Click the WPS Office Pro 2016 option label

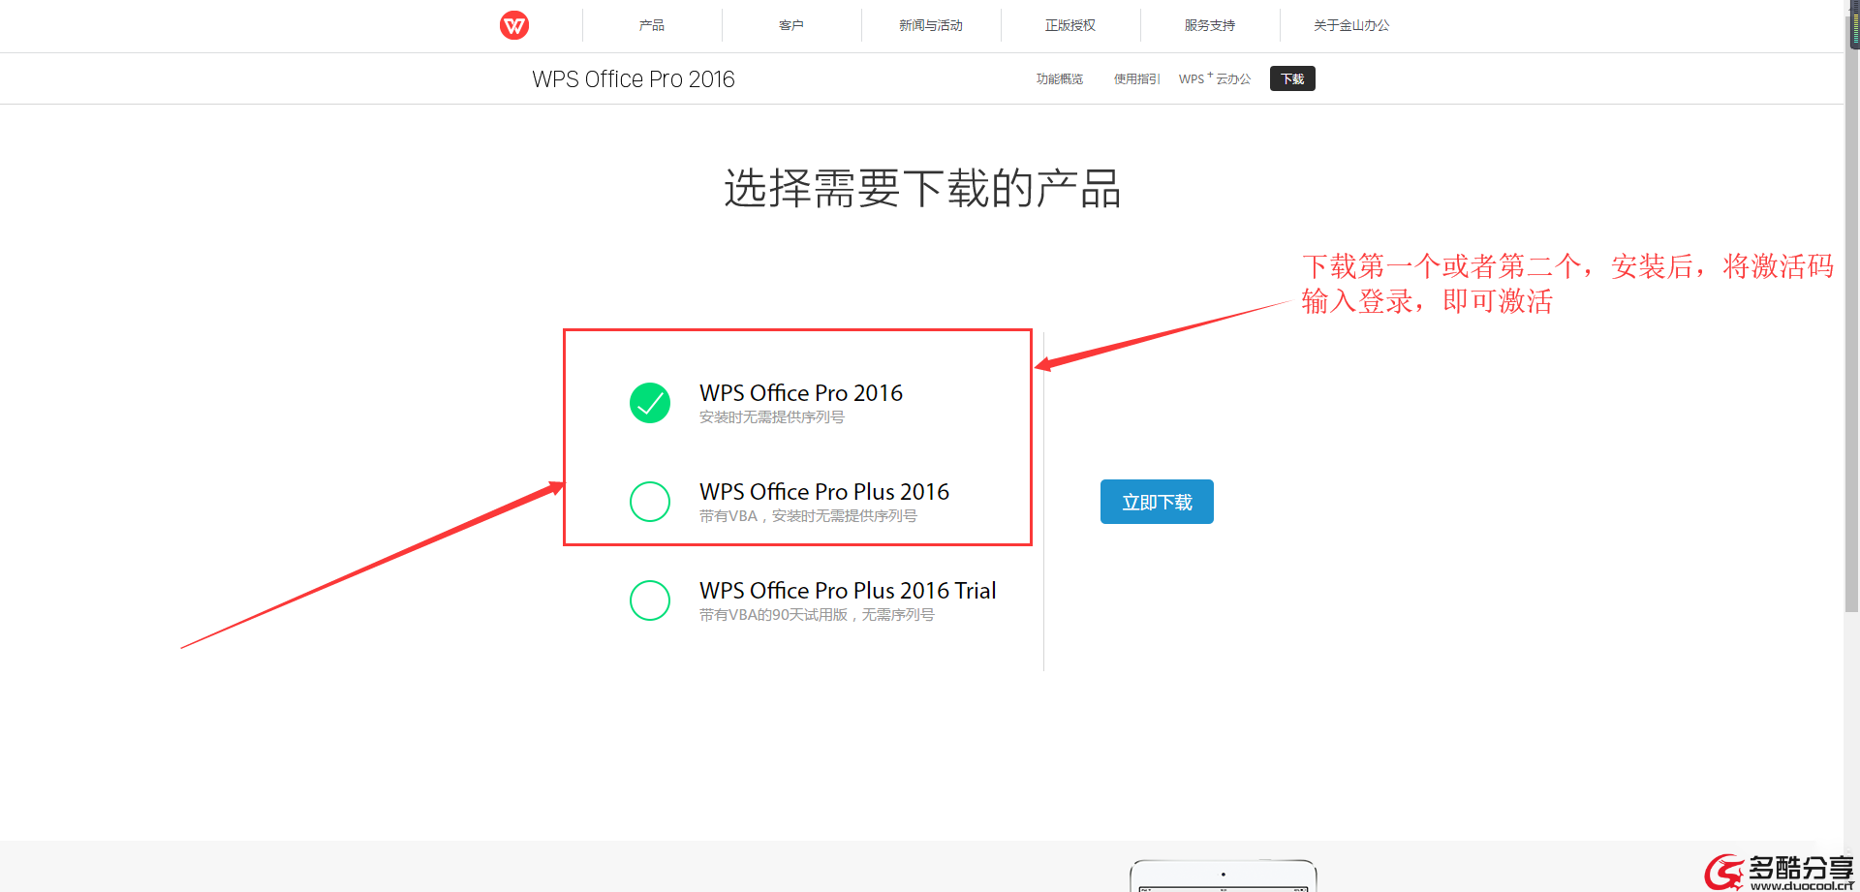click(801, 393)
